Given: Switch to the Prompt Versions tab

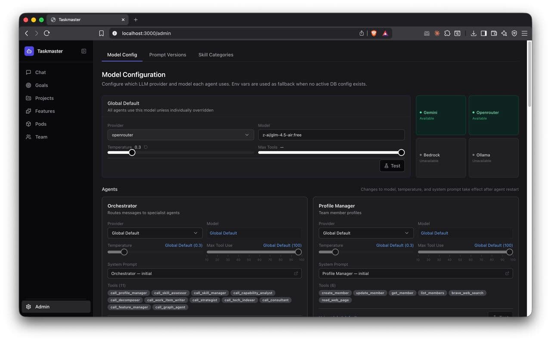Looking at the screenshot, I should click(x=167, y=55).
